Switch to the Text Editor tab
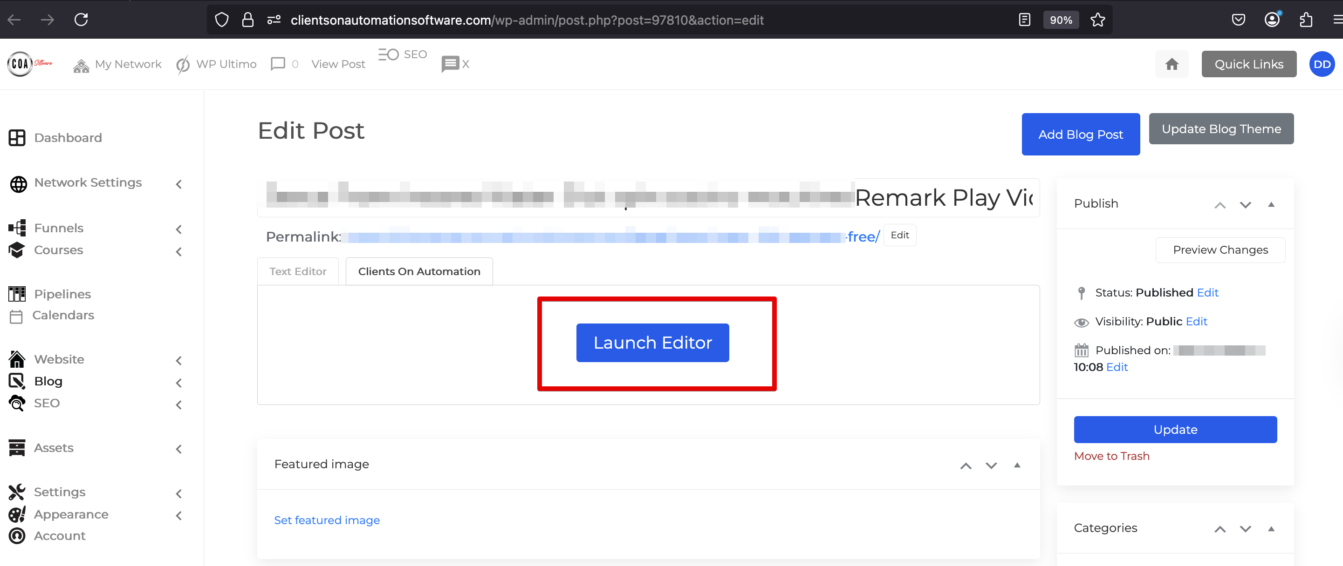 pos(298,271)
